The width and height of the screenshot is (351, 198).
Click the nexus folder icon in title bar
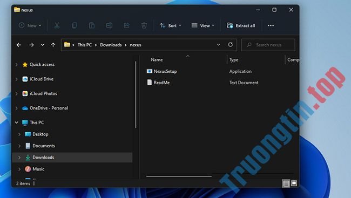(x=17, y=10)
